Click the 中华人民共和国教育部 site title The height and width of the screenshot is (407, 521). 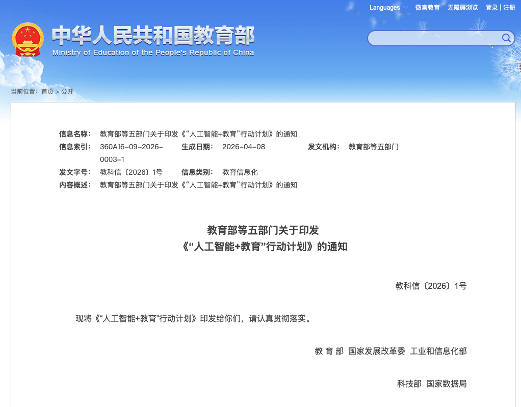coord(153,37)
